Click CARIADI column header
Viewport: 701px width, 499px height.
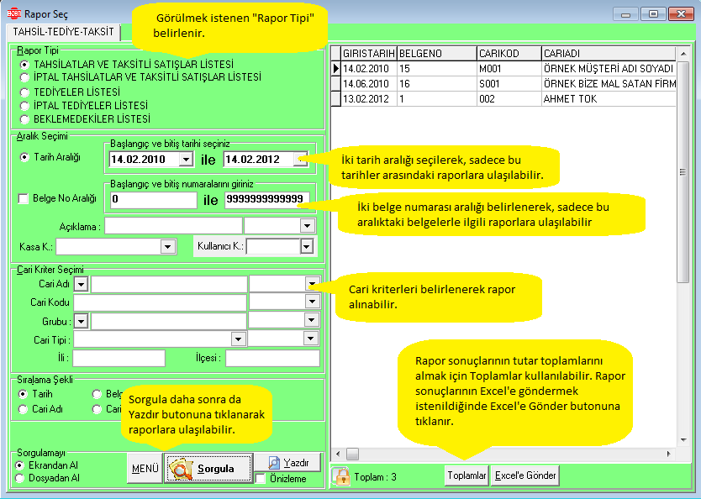pos(609,54)
